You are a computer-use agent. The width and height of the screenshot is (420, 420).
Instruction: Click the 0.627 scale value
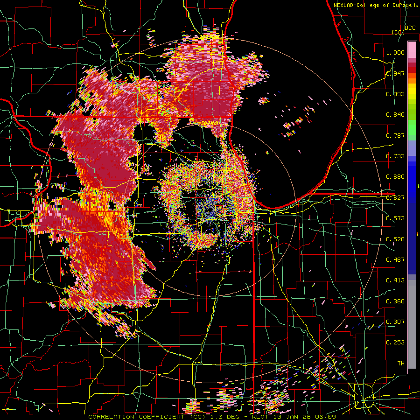(395, 198)
